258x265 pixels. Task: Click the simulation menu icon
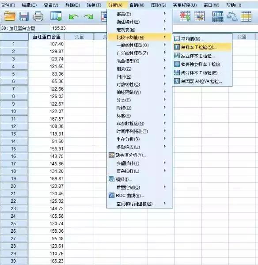click(111, 179)
